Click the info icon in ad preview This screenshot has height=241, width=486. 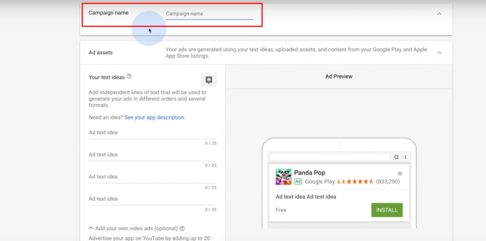(x=400, y=173)
